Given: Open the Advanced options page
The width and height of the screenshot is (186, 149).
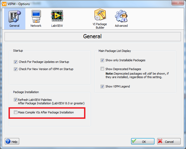Looking at the screenshot, I should (121, 19).
